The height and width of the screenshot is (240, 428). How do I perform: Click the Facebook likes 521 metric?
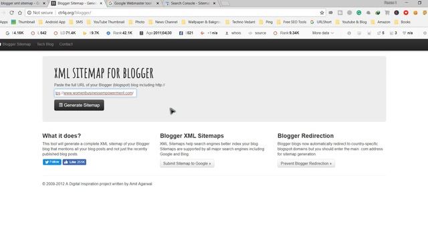pos(186,33)
